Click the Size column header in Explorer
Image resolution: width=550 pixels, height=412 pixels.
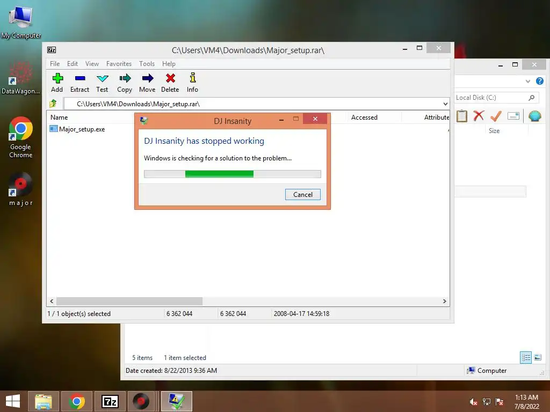click(x=494, y=131)
